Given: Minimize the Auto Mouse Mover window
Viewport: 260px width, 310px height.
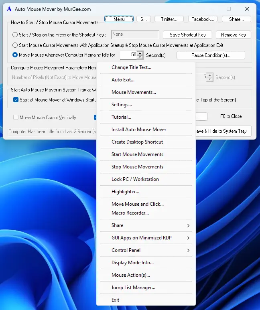Looking at the screenshot, I should 211,9.
